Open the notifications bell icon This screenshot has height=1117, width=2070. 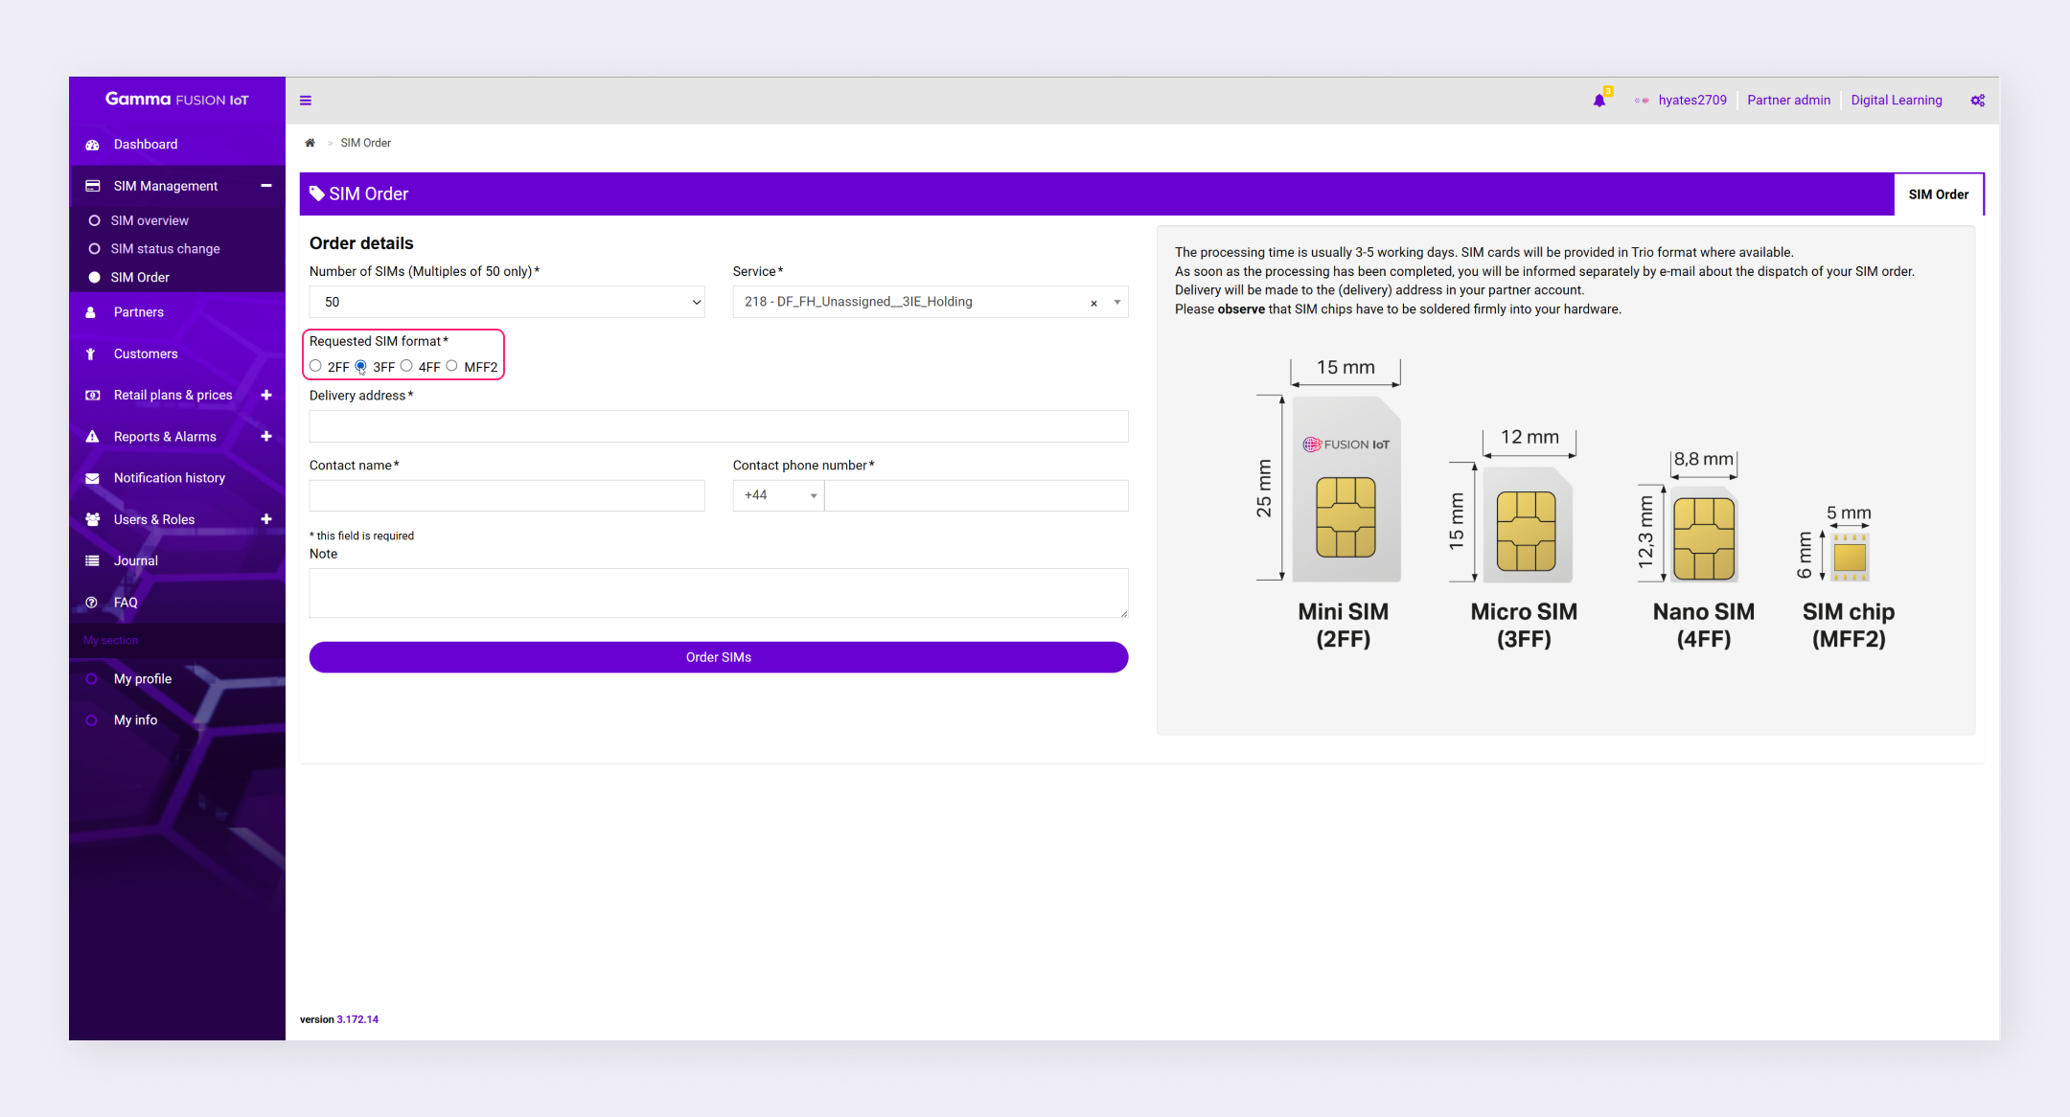(1598, 101)
